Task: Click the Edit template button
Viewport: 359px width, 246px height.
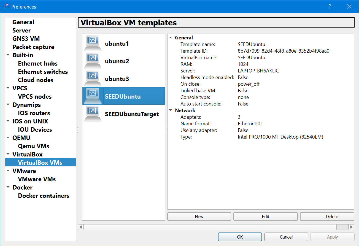Action: click(x=266, y=217)
